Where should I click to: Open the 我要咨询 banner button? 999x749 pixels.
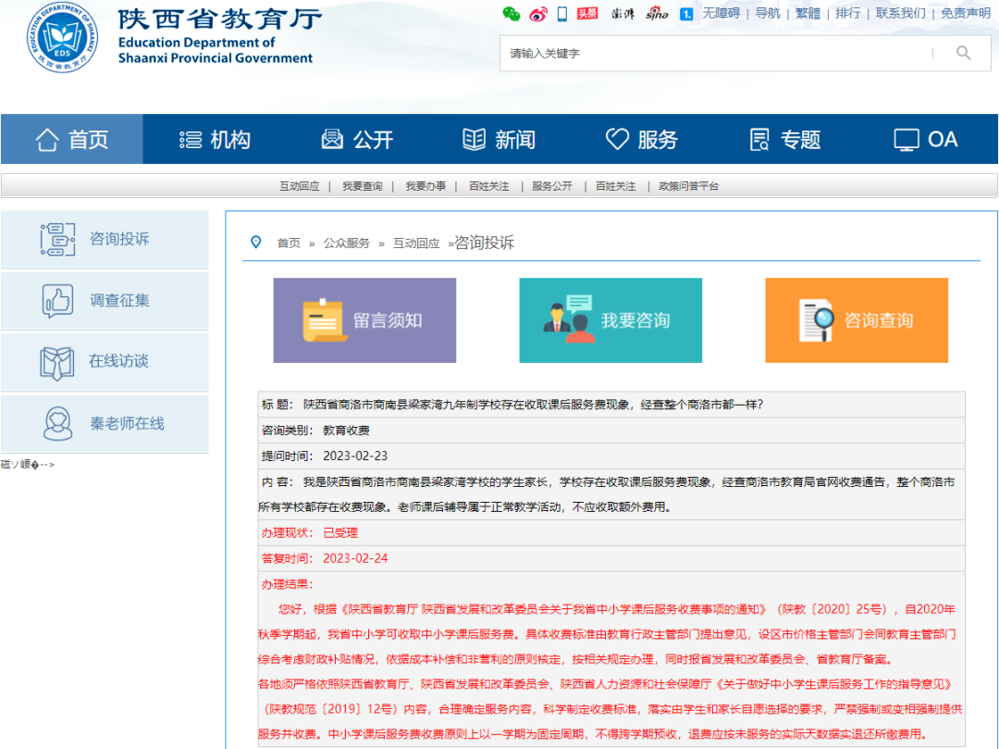coord(610,319)
